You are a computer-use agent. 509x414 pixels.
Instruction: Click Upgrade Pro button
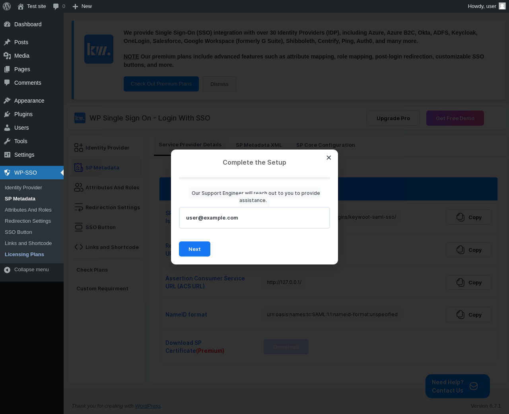coord(393,118)
